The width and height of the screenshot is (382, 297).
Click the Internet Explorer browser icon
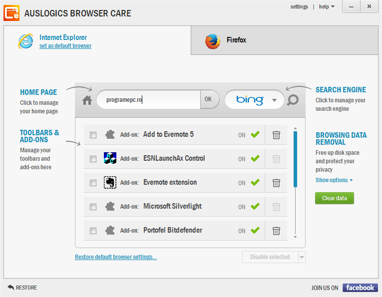click(x=26, y=41)
